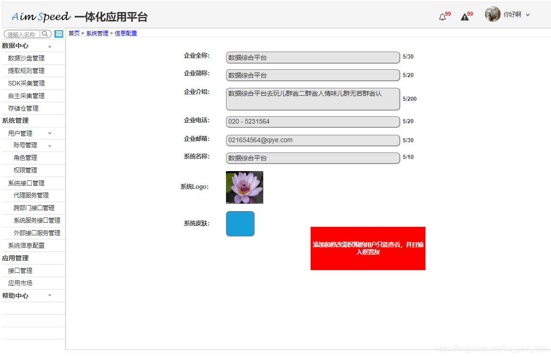This screenshot has height=357, width=551.
Task: Expand the 帮助中心 chevron
Action: tap(50, 295)
